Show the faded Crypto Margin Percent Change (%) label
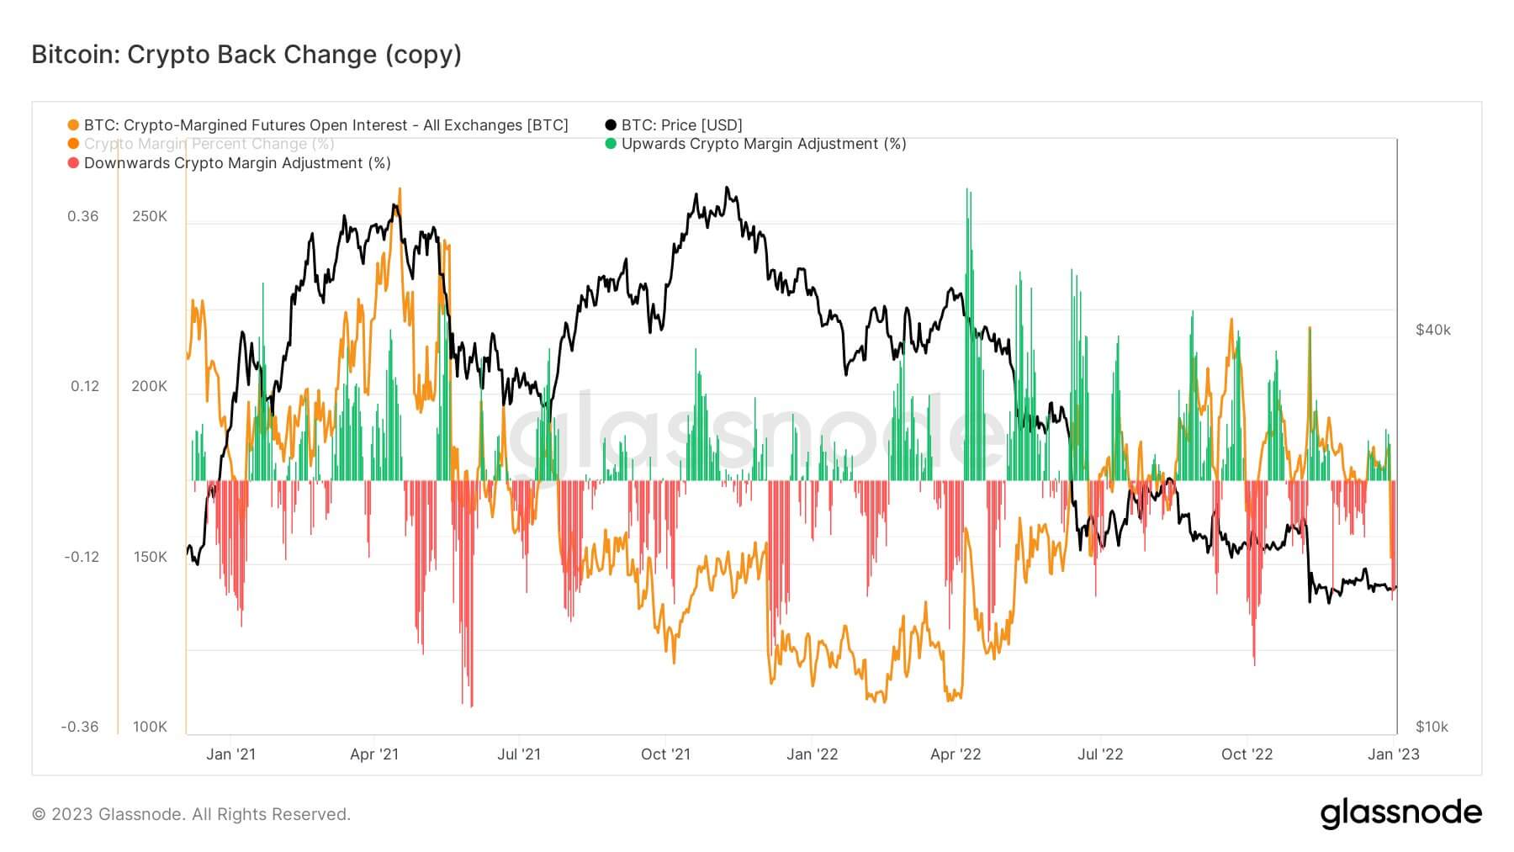1514x852 pixels. click(209, 144)
